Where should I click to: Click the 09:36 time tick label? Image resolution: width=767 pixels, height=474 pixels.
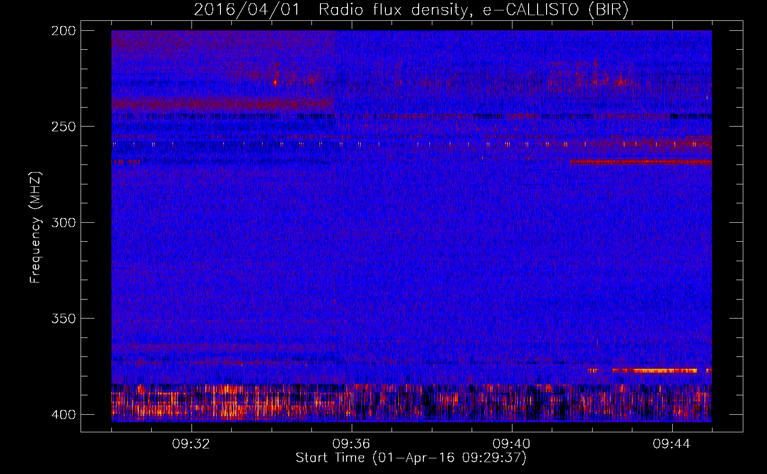point(351,444)
